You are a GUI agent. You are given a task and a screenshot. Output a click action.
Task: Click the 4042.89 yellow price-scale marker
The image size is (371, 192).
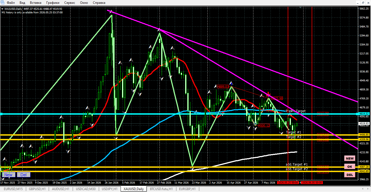tap(364, 171)
